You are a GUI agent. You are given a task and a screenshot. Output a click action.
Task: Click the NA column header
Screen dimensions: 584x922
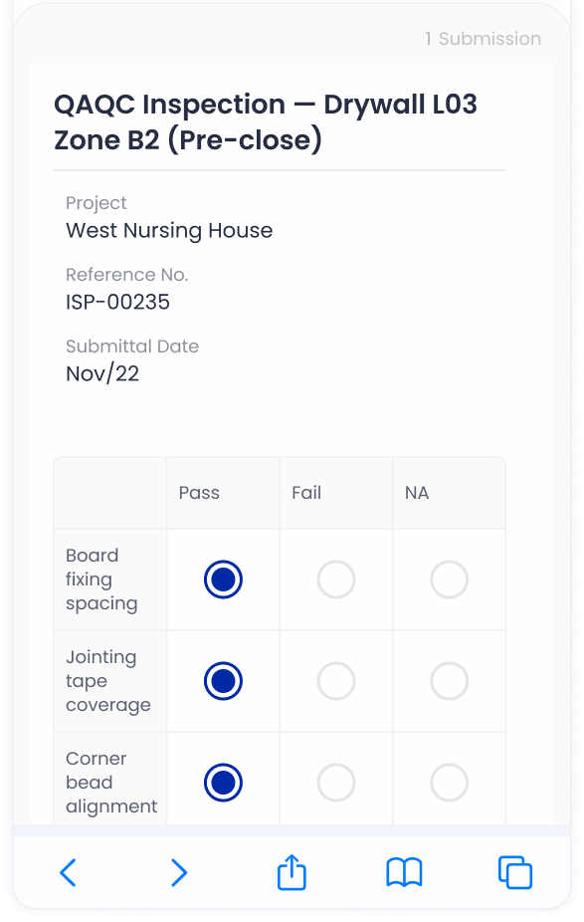(416, 492)
